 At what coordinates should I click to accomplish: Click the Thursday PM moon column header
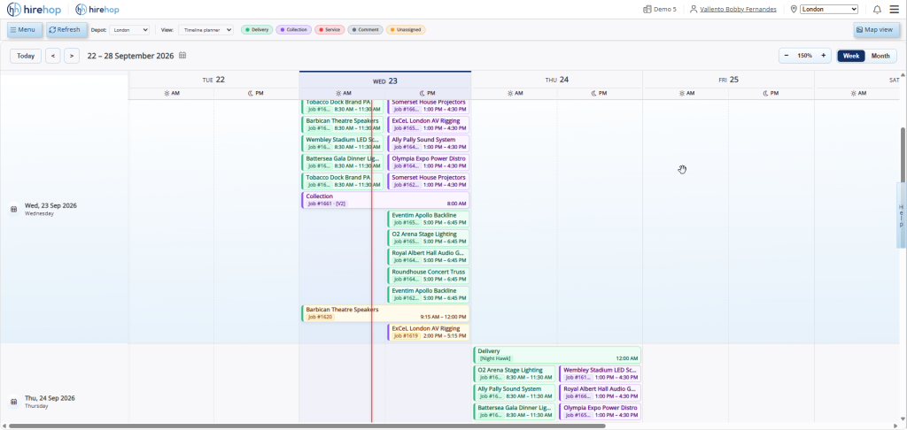[600, 93]
